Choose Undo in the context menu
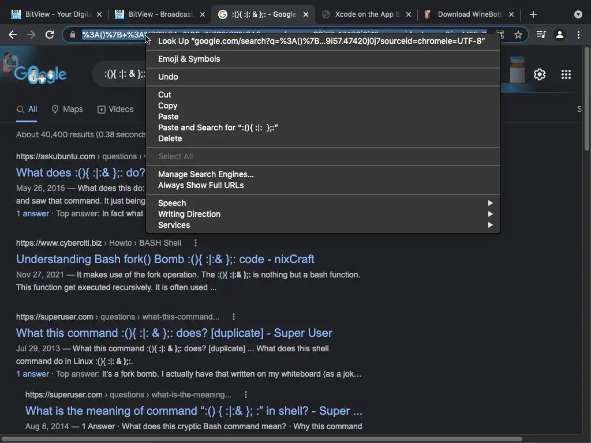591x443 pixels. click(323, 77)
